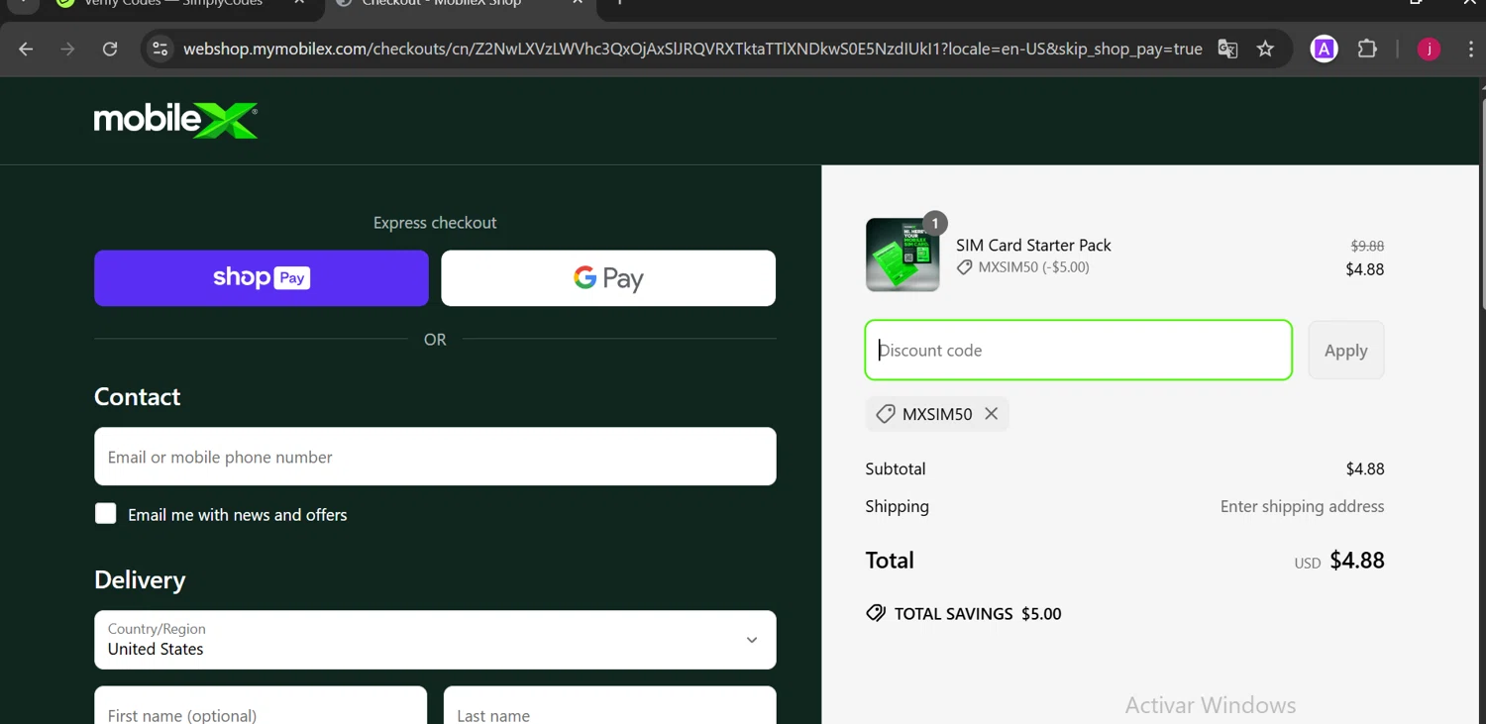1486x724 pixels.
Task: Pay with Shop Pay button
Action: click(x=262, y=278)
